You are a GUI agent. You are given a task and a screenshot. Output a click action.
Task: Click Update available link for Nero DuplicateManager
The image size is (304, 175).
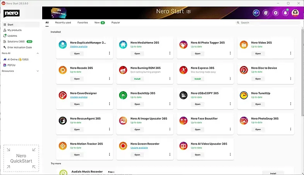pyautogui.click(x=79, y=47)
